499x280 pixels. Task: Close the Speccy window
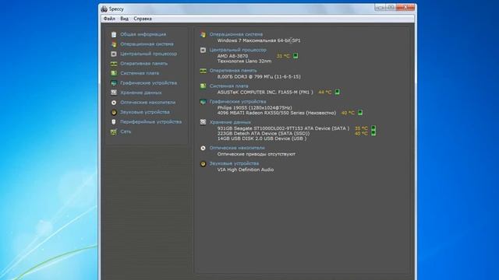(x=405, y=7)
